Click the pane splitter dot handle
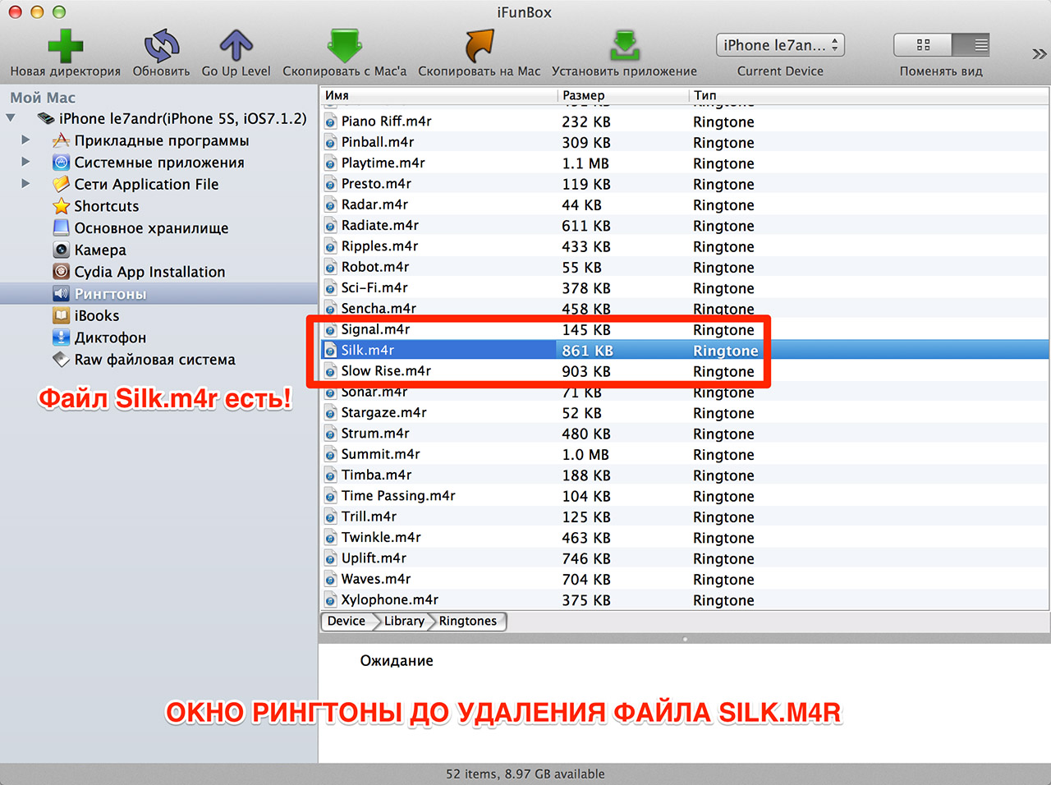The image size is (1051, 785). (685, 639)
